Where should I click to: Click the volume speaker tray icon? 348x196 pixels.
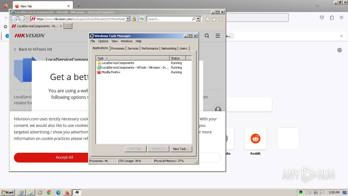[309, 192]
